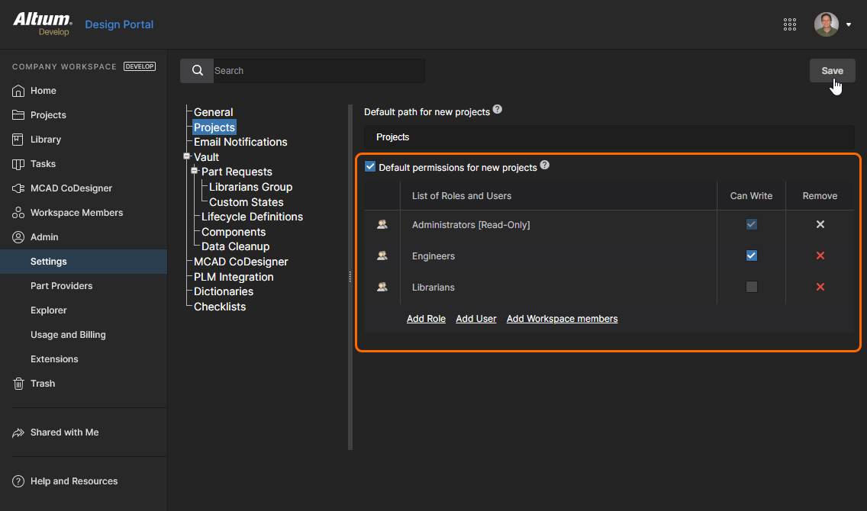Uncheck Can Write for Engineers

pos(752,256)
